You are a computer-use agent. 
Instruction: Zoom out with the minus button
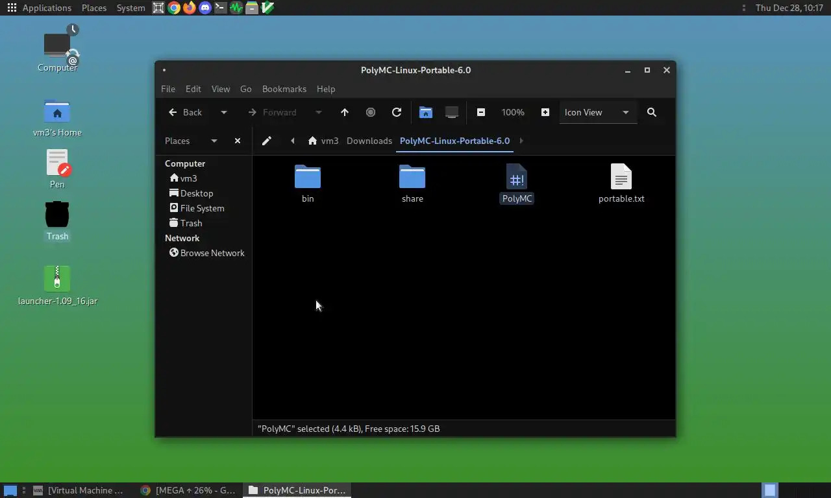pyautogui.click(x=481, y=112)
